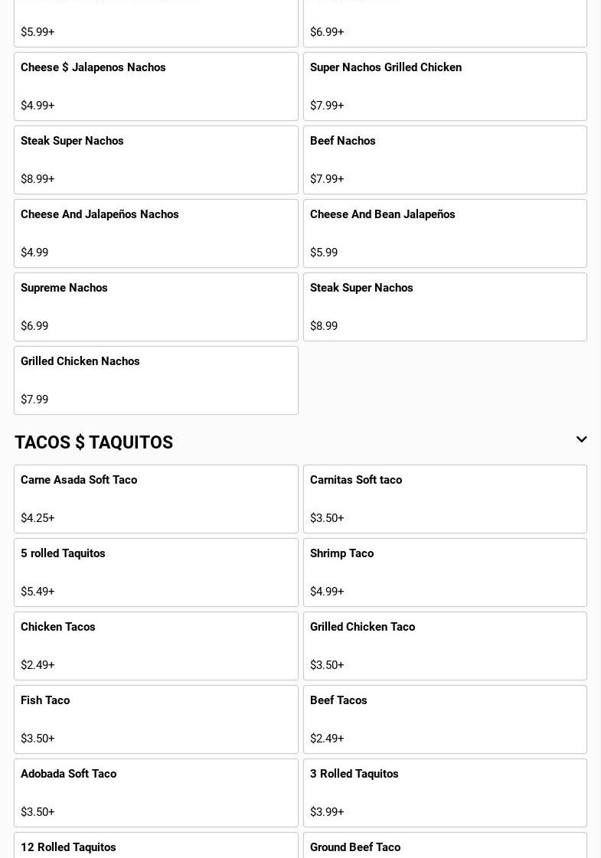Open Steak Super Nachos priced $8.99+
The width and height of the screenshot is (601, 858).
pyautogui.click(x=155, y=160)
